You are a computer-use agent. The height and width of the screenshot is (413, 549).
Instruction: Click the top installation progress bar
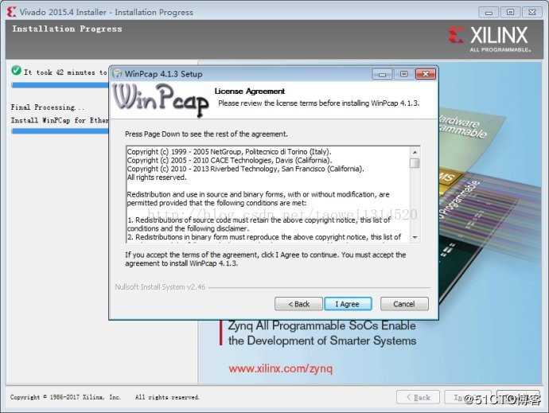coord(60,85)
